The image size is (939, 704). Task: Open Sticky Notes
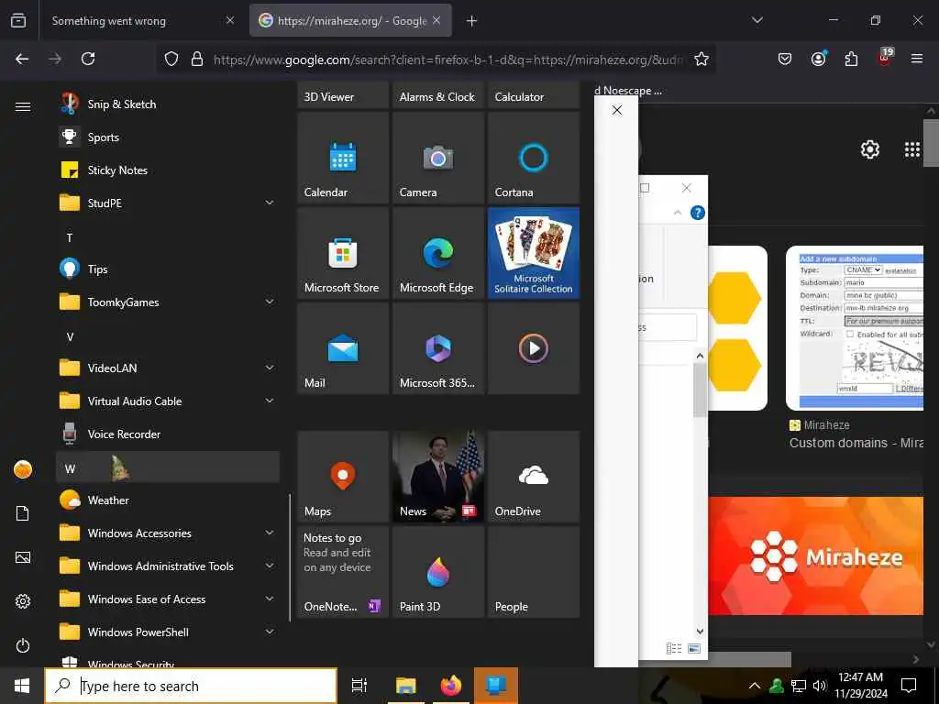(168, 170)
